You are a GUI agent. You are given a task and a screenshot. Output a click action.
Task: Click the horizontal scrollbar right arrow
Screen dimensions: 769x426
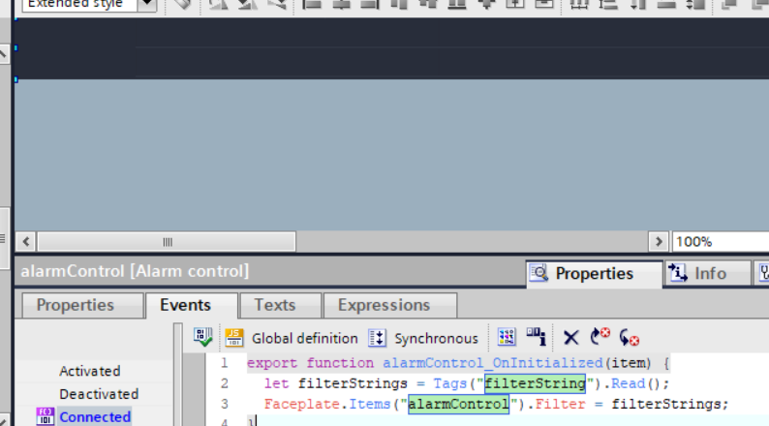tap(659, 242)
